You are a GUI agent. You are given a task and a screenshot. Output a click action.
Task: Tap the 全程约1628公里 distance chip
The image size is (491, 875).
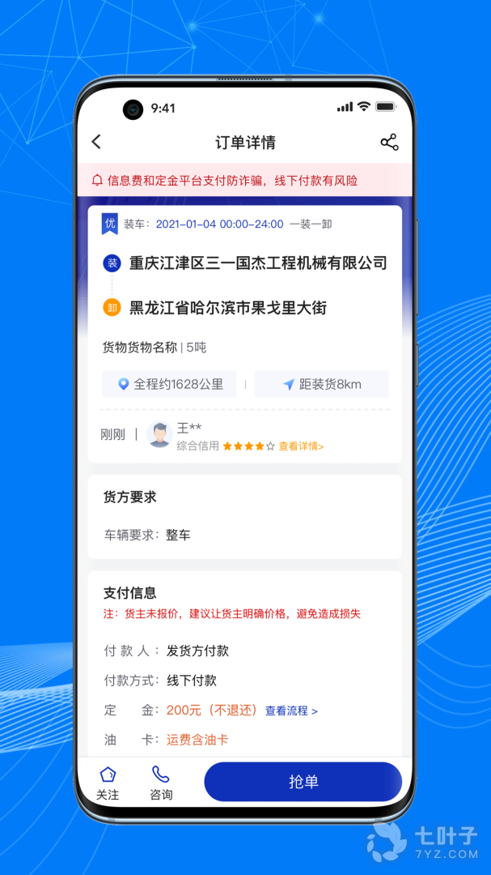169,384
